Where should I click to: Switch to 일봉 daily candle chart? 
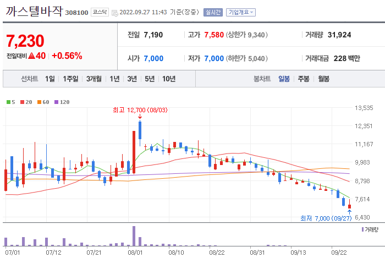pyautogui.click(x=284, y=79)
